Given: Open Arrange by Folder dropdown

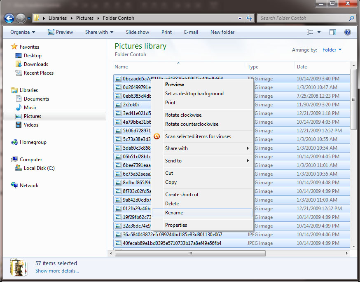Looking at the screenshot, I should coord(332,50).
